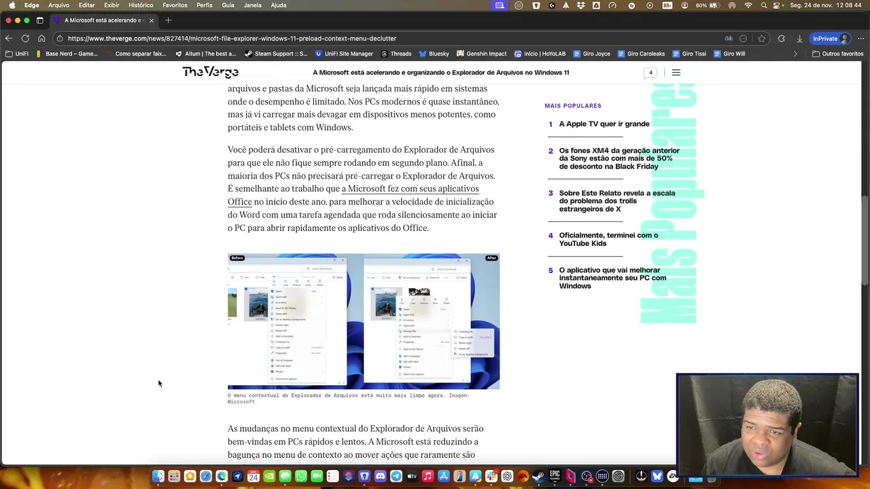Close the 'A Microsoft está acelerando' tab
The width and height of the screenshot is (870, 489).
[x=151, y=20]
